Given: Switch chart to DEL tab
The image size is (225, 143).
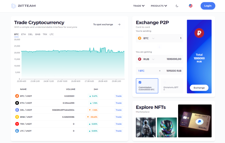Looking at the screenshot, I should tap(31, 34).
